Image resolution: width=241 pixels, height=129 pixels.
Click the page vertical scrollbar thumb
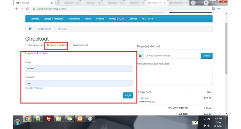coord(226,49)
